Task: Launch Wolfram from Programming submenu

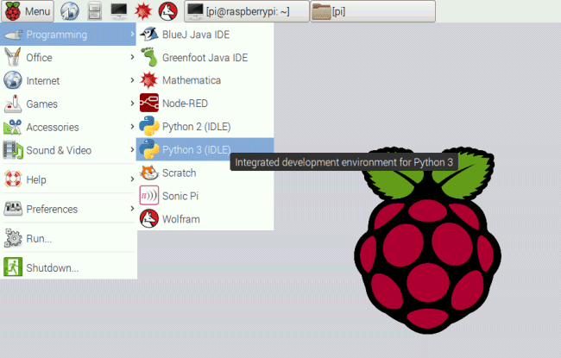Action: pyautogui.click(x=205, y=218)
